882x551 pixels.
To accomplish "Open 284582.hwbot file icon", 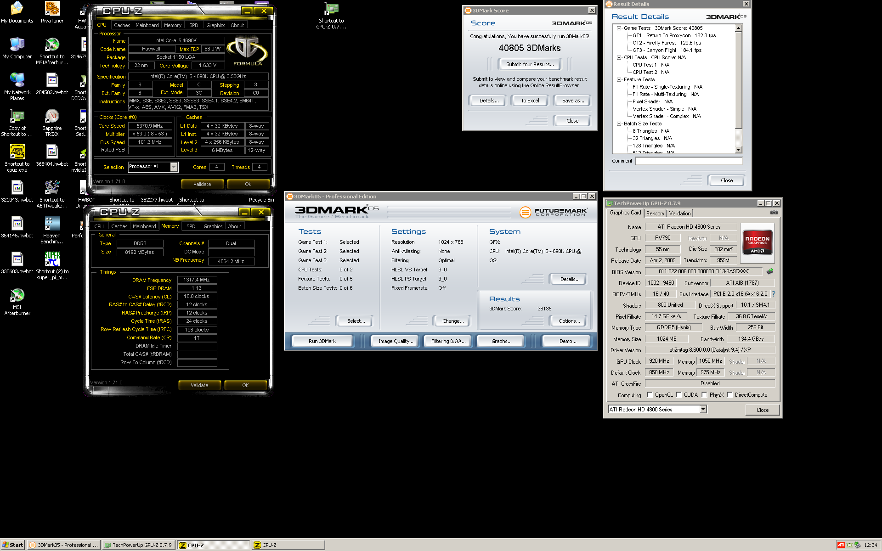I will click(x=52, y=84).
